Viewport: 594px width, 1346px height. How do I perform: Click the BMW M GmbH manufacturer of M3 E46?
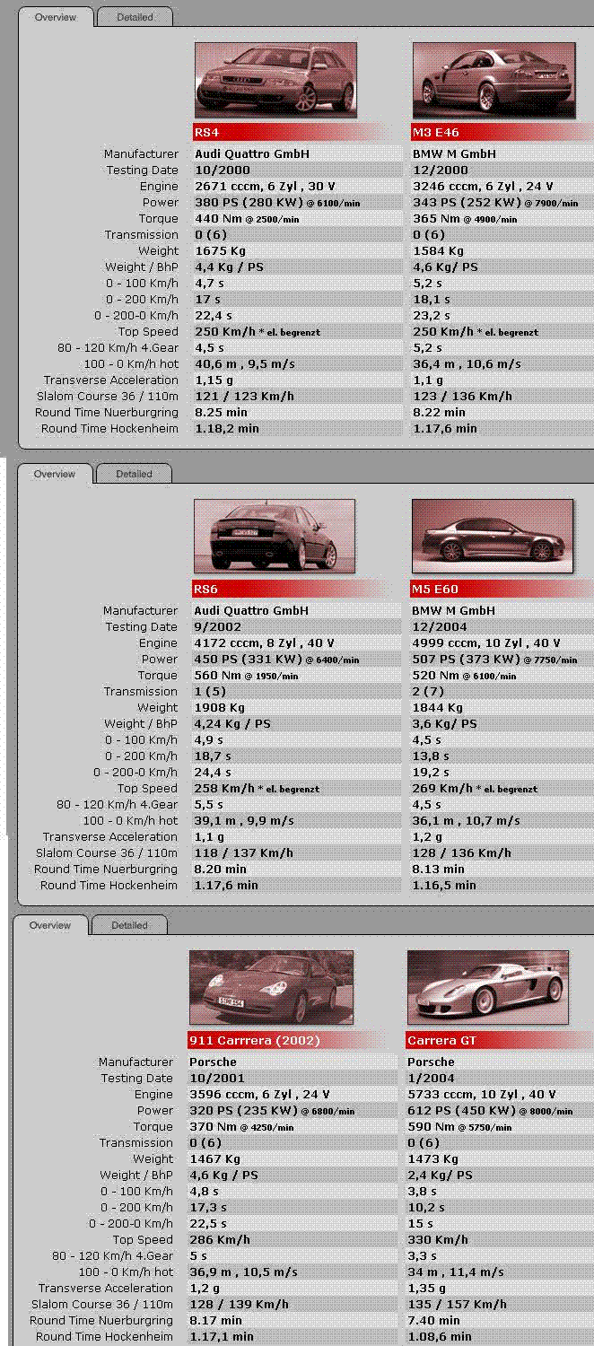[454, 154]
